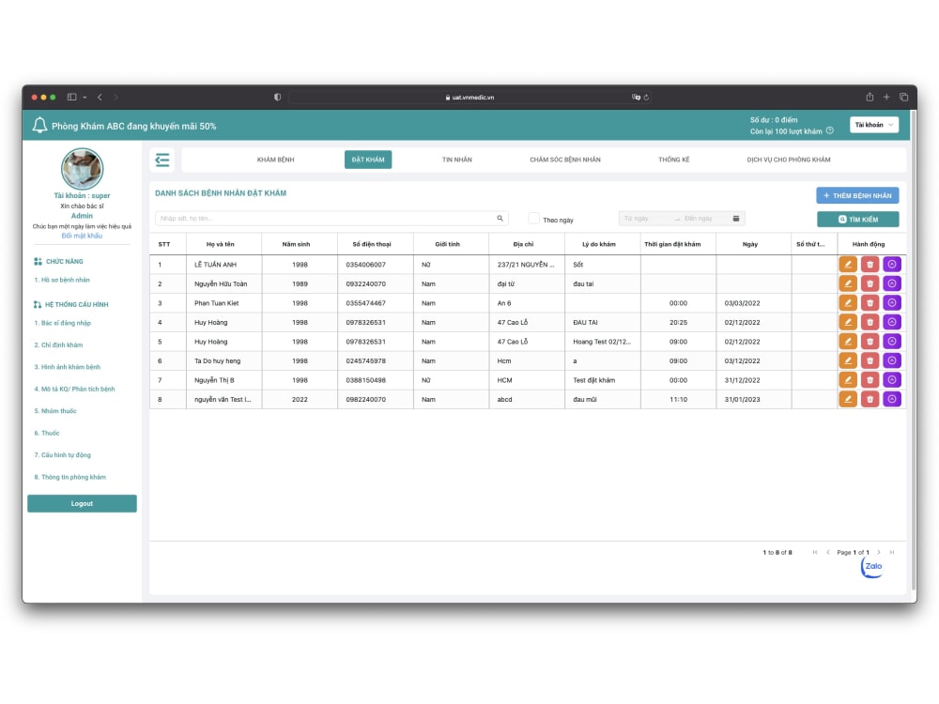The width and height of the screenshot is (939, 704).
Task: Click browser address bar uat.vnmedic.vn
Action: pyautogui.click(x=469, y=97)
